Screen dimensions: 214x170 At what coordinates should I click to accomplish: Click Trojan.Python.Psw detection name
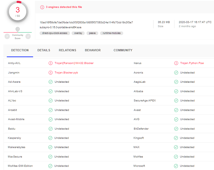(x=192, y=63)
